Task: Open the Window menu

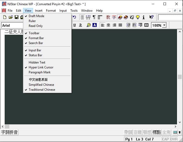Action: click(x=87, y=11)
